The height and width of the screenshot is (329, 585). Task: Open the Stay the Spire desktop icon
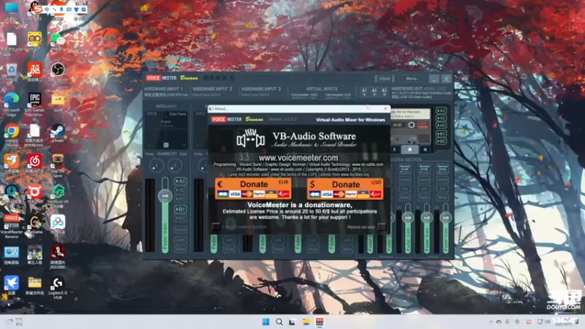click(x=58, y=166)
